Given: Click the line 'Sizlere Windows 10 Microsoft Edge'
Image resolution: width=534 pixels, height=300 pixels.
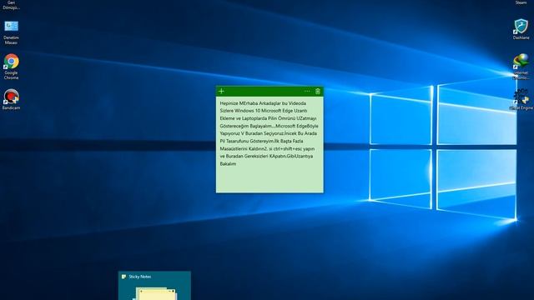Looking at the screenshot, I should coord(264,111).
